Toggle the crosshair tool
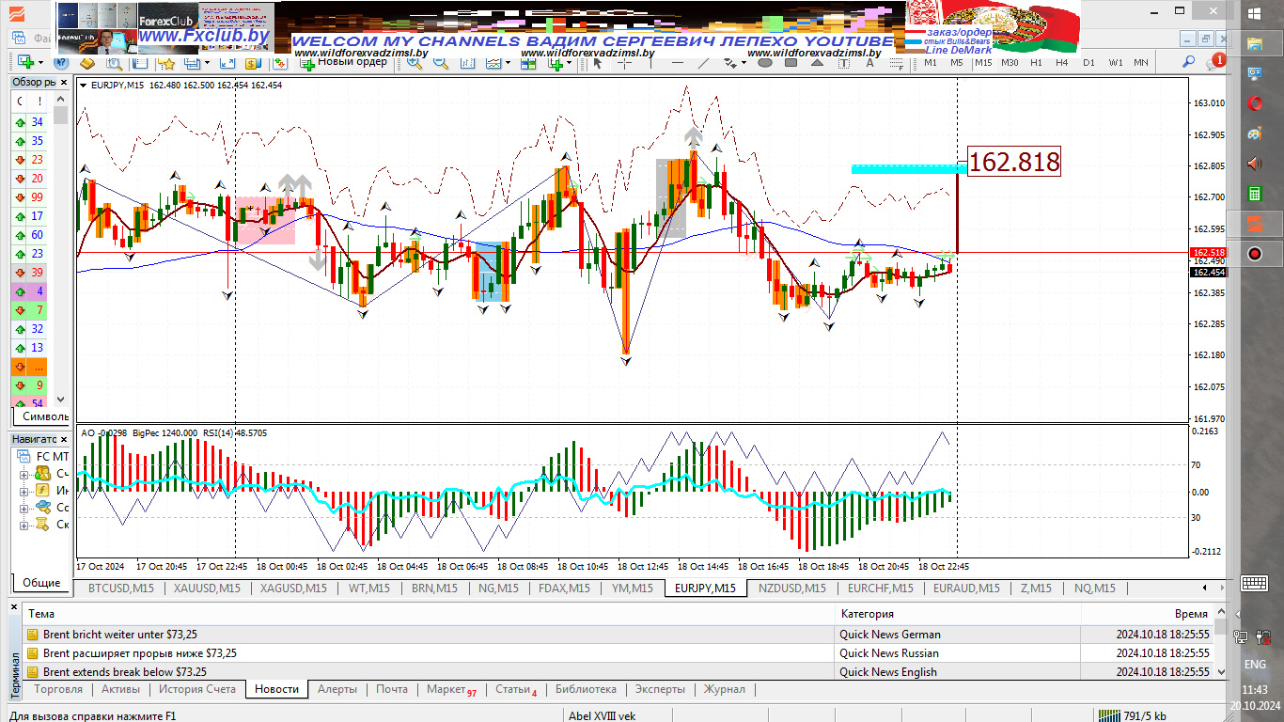Screen dimensions: 1284x722 pyautogui.click(x=624, y=63)
